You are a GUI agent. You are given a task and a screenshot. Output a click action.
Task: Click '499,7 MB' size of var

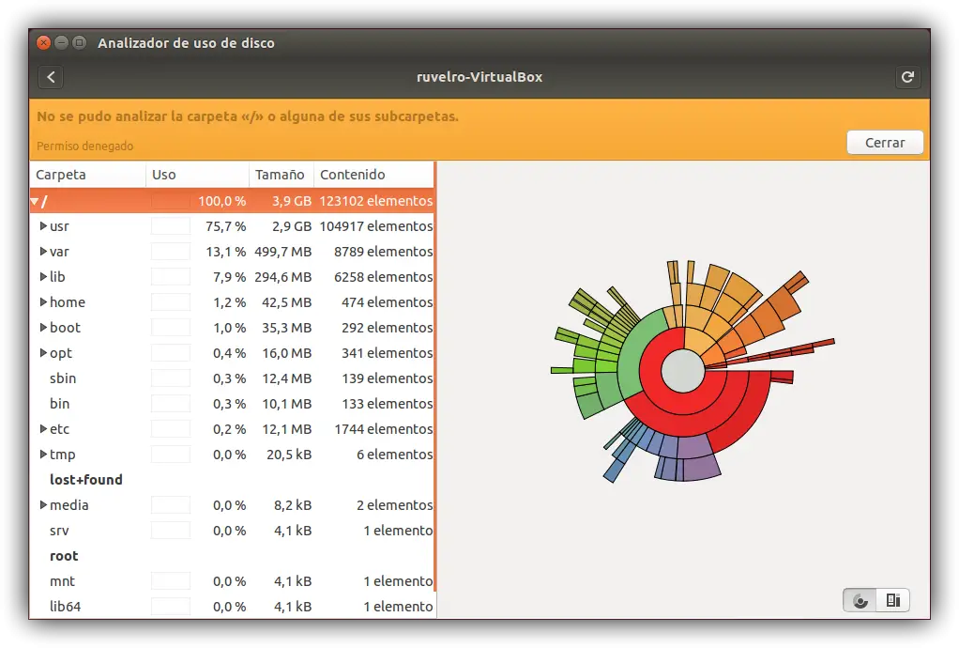pos(283,252)
